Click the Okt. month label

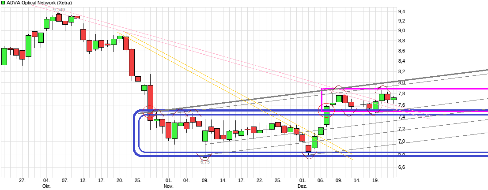pos(46,186)
